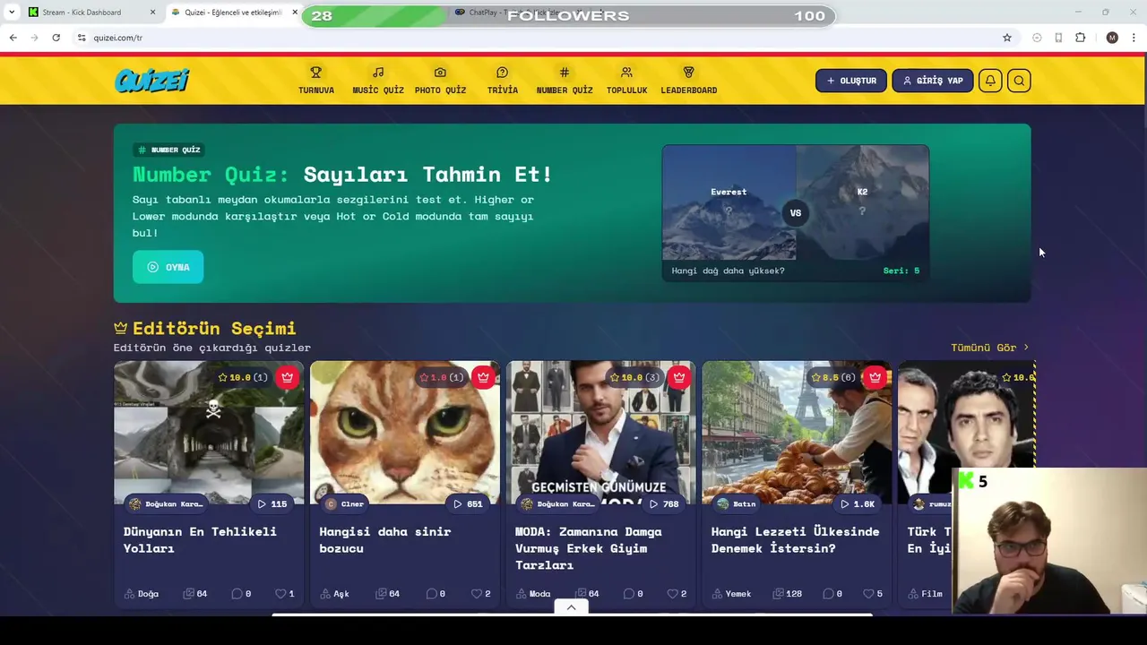The height and width of the screenshot is (645, 1147).
Task: Click the 10.0 (3) star rating badge
Action: (x=634, y=377)
